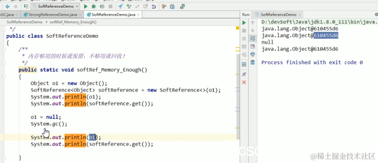Close the StrongReferenceDemo.java tab
Image resolution: width=378 pixels, height=163 pixels.
pos(80,15)
